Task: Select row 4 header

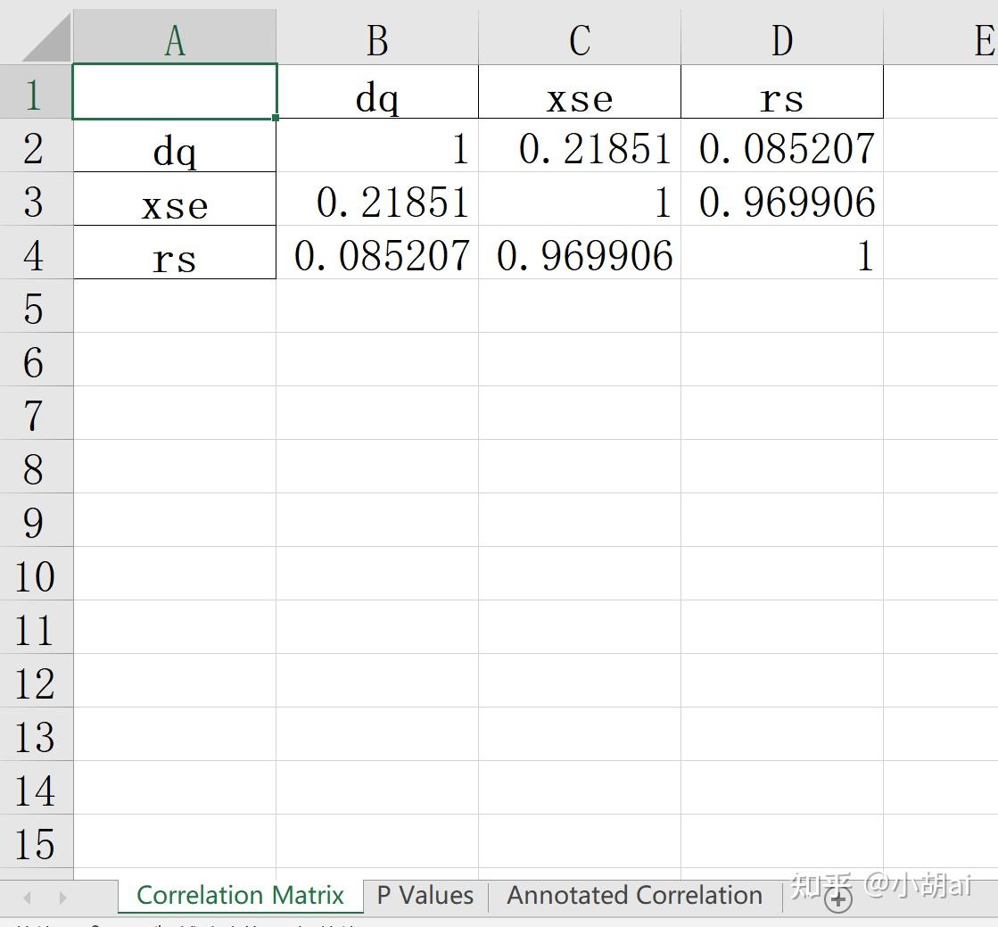Action: pyautogui.click(x=37, y=252)
